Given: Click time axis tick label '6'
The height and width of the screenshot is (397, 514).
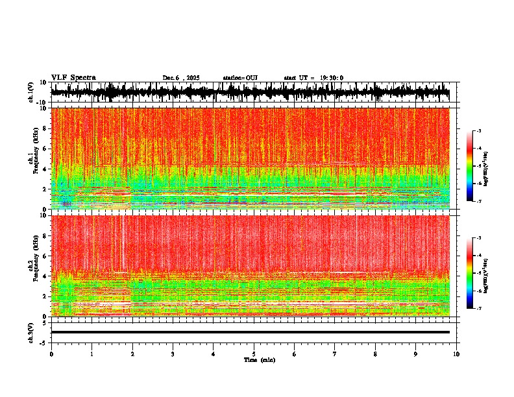Looking at the screenshot, I should pos(294,354).
